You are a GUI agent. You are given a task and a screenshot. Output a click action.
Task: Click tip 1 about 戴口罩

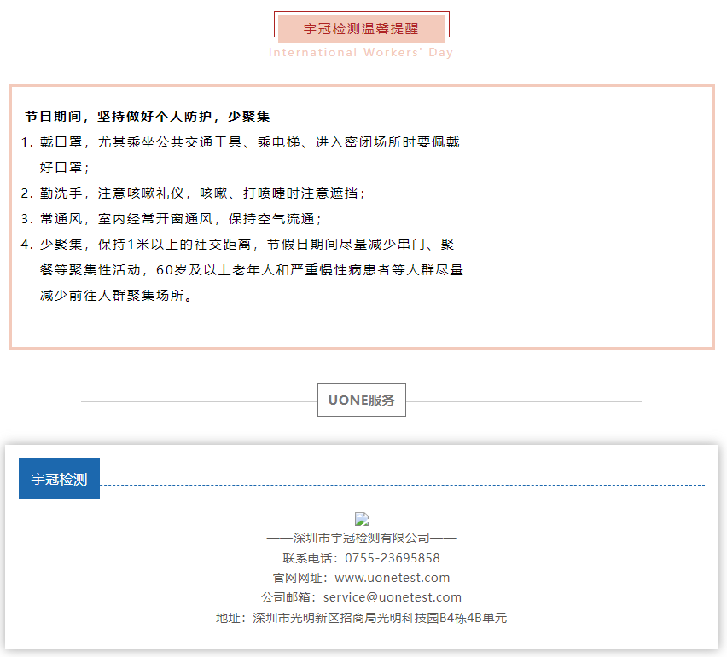[x=247, y=142]
